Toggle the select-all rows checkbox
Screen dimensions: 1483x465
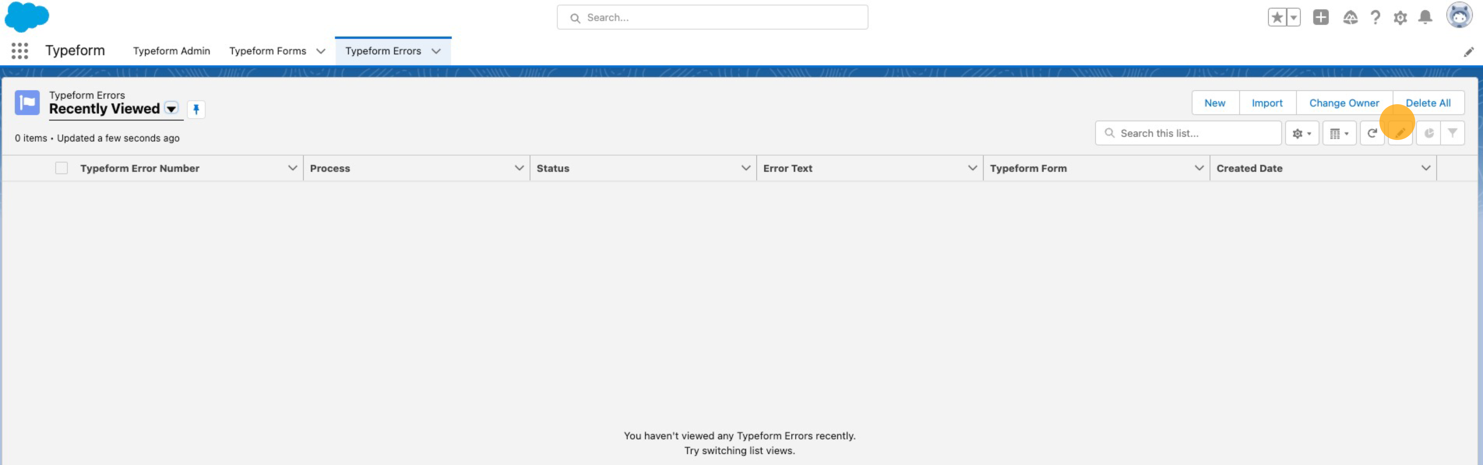(62, 168)
